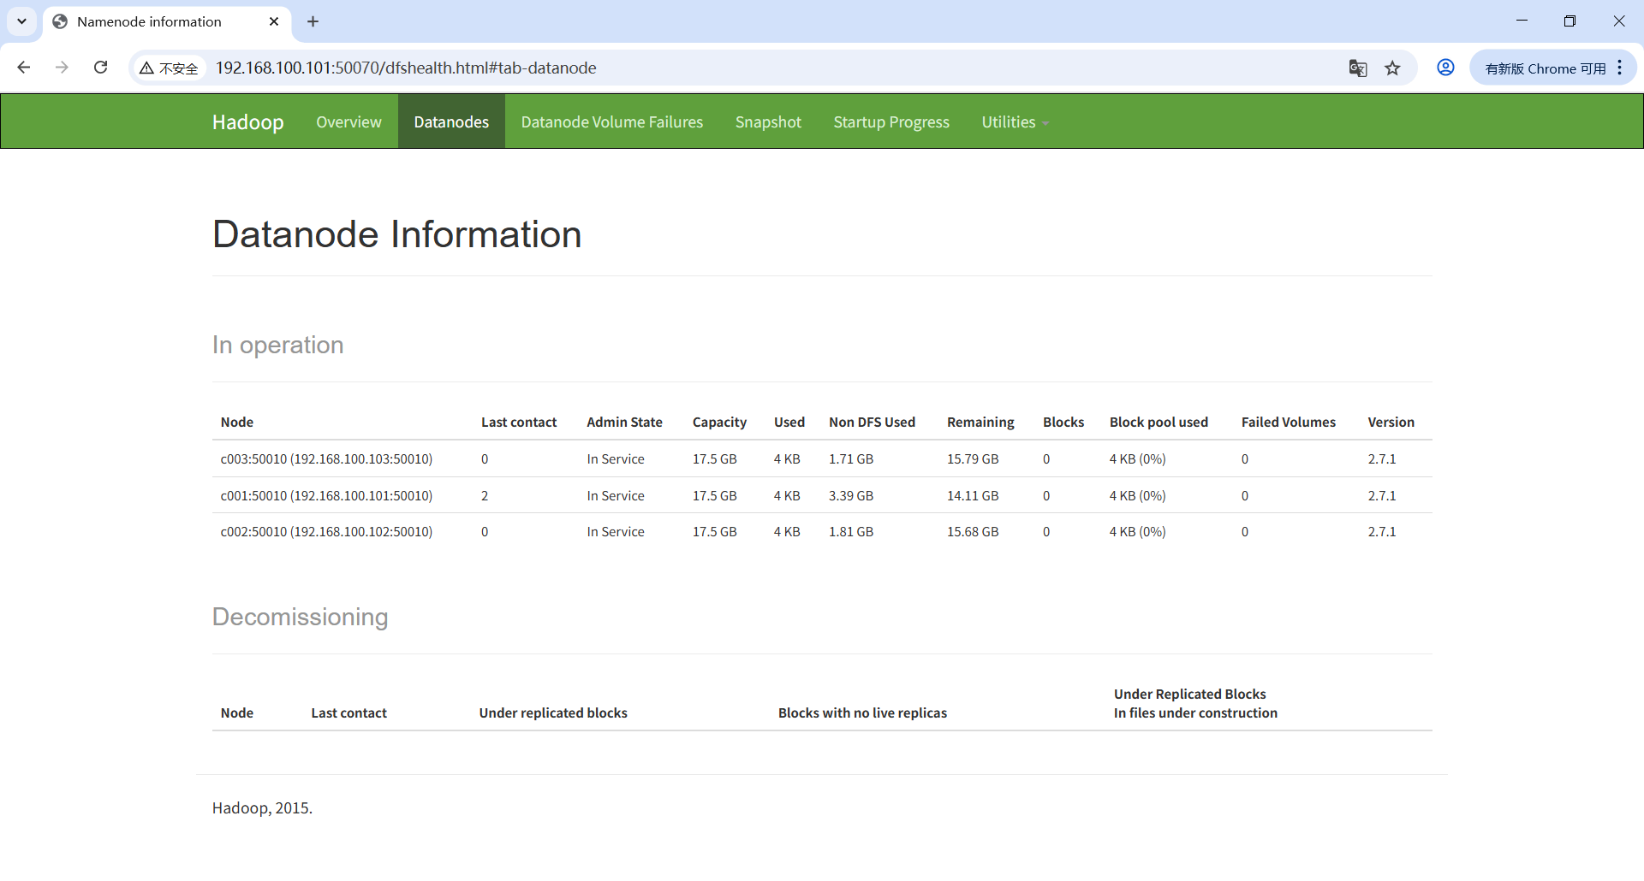Select the Namenode information browser tab

click(167, 21)
